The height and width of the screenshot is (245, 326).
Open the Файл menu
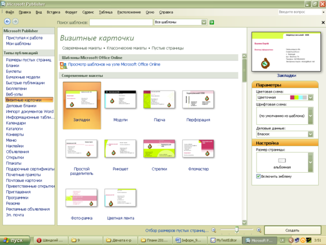(x=10, y=12)
